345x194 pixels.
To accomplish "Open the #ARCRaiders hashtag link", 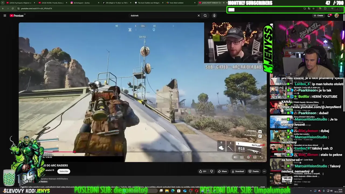I will click(62, 179).
